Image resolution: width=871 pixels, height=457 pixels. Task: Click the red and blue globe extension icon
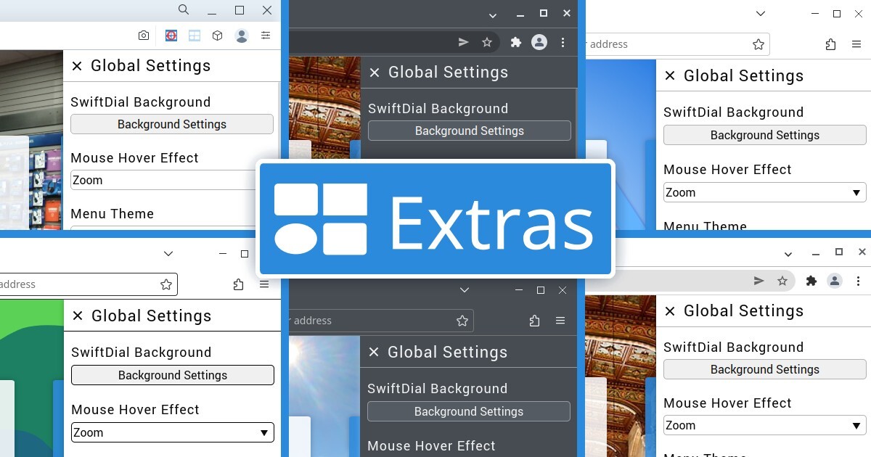coord(171,36)
